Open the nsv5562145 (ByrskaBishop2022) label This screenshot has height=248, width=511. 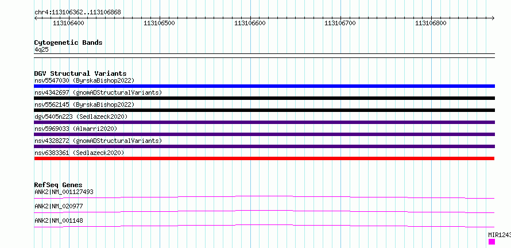84,104
